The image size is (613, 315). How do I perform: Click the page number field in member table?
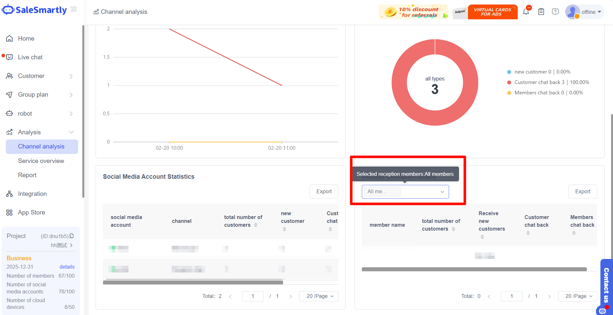511,296
